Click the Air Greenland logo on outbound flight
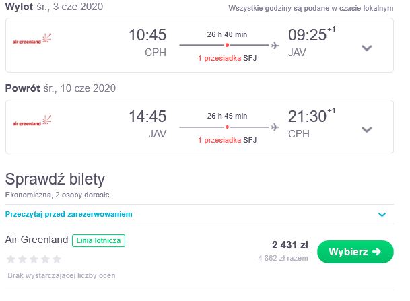Screen dimensions: 410x301 point(32,38)
